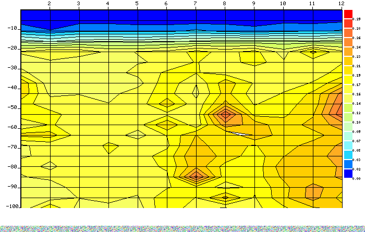Click the legend value 0.23
This screenshot has width=365, height=232.
[x=356, y=56]
